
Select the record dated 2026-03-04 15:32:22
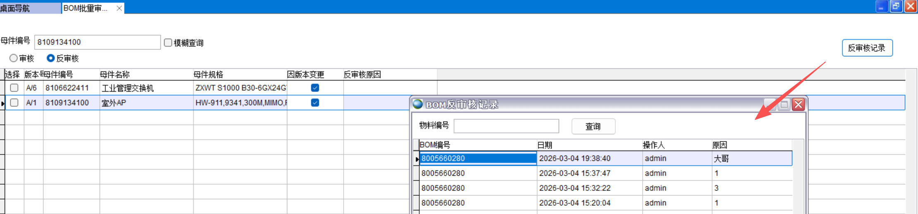[x=575, y=188]
